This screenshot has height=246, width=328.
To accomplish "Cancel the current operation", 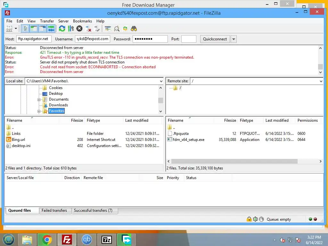I will pyautogui.click(x=79, y=29).
